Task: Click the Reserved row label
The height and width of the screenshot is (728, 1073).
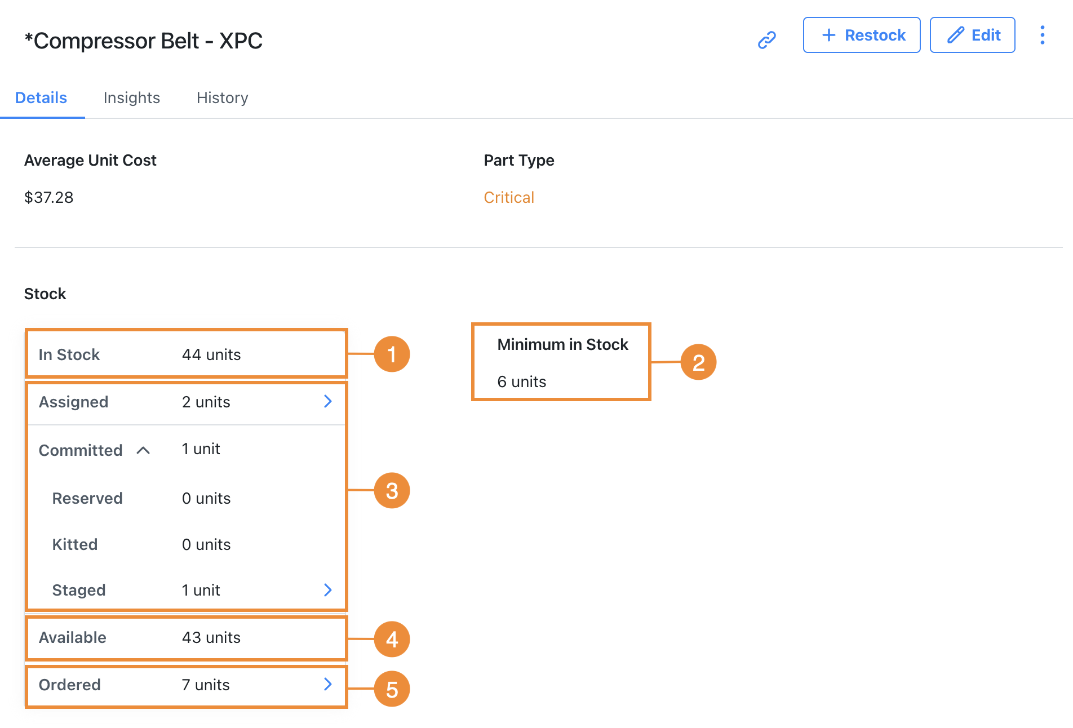Action: (87, 498)
